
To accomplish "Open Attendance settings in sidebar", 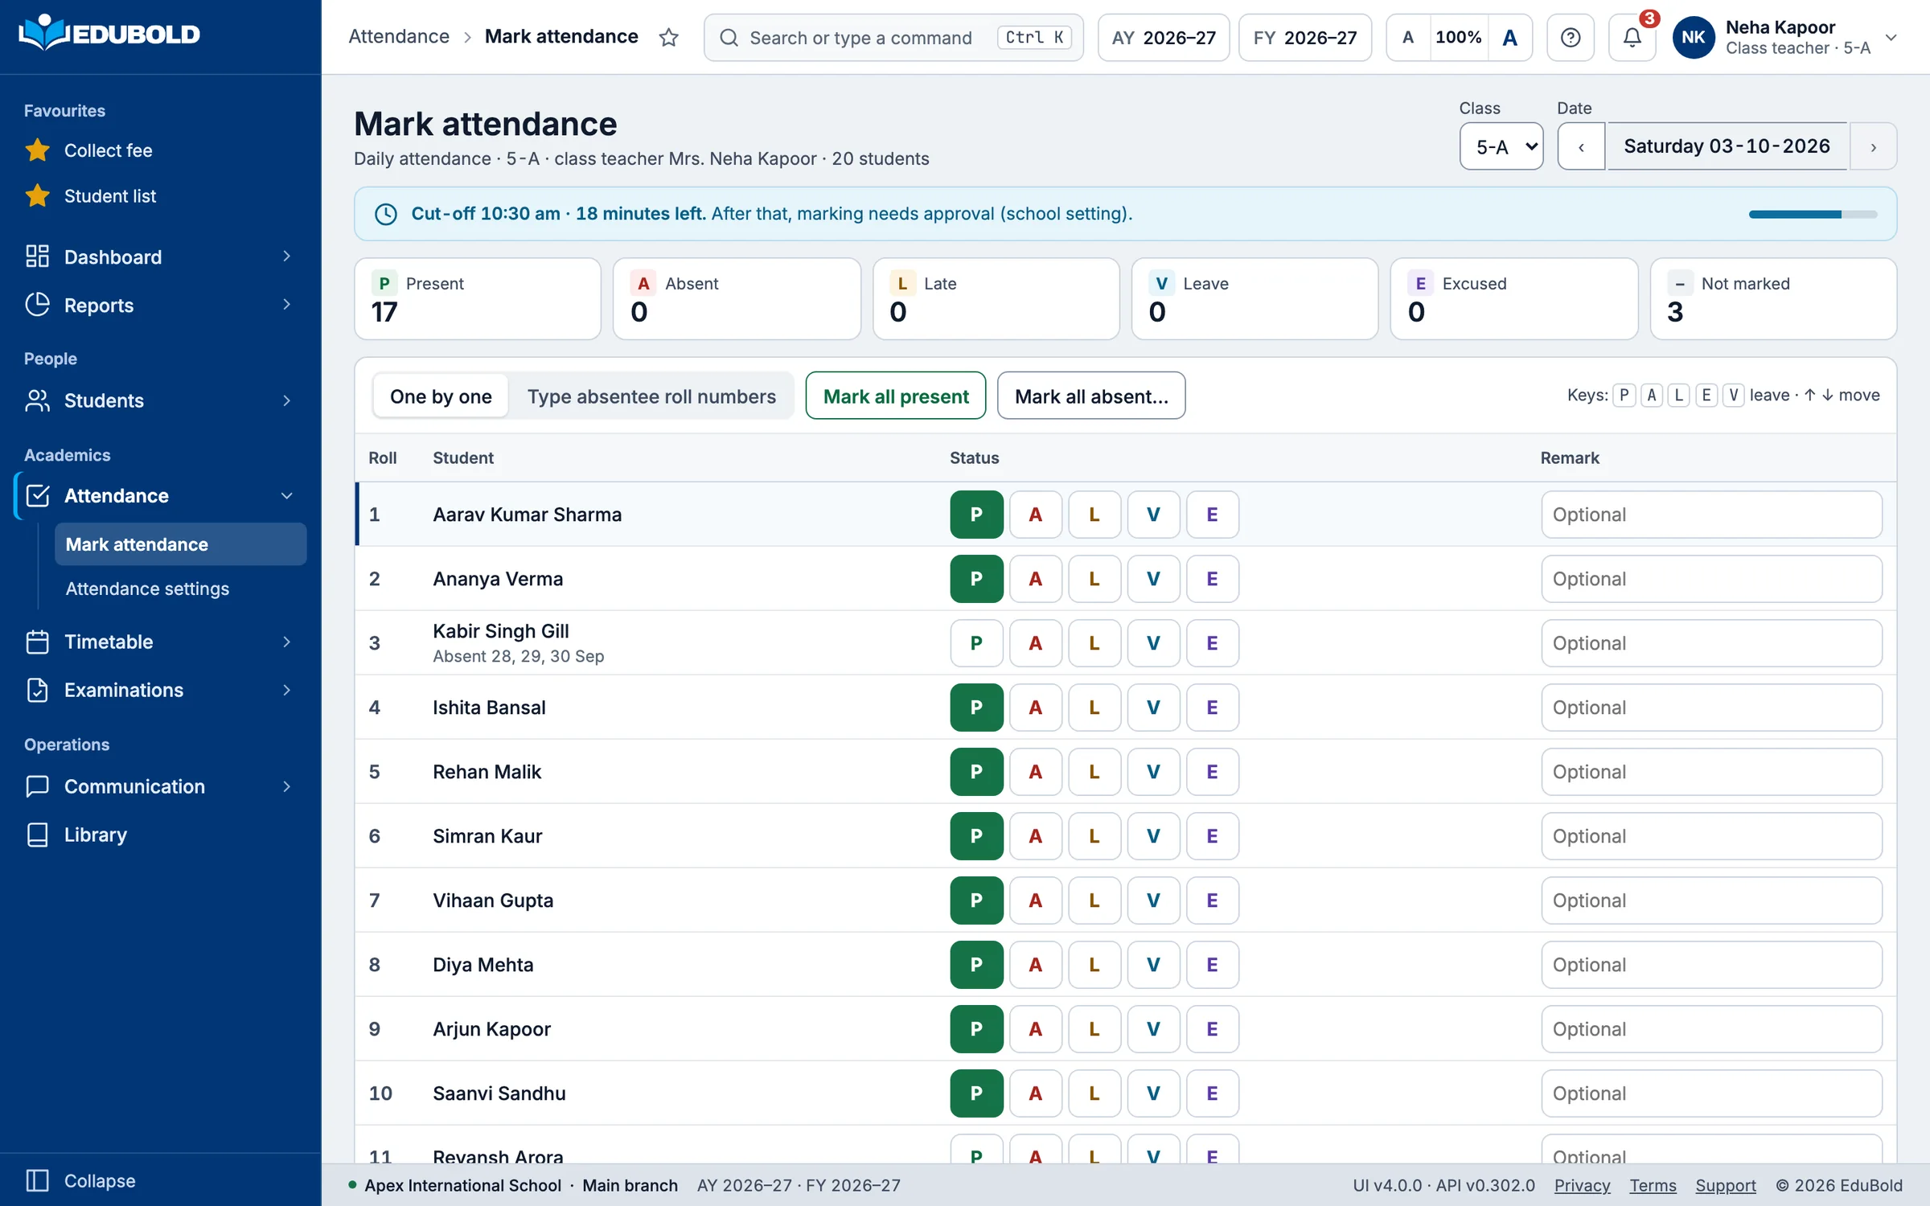I will pos(147,589).
